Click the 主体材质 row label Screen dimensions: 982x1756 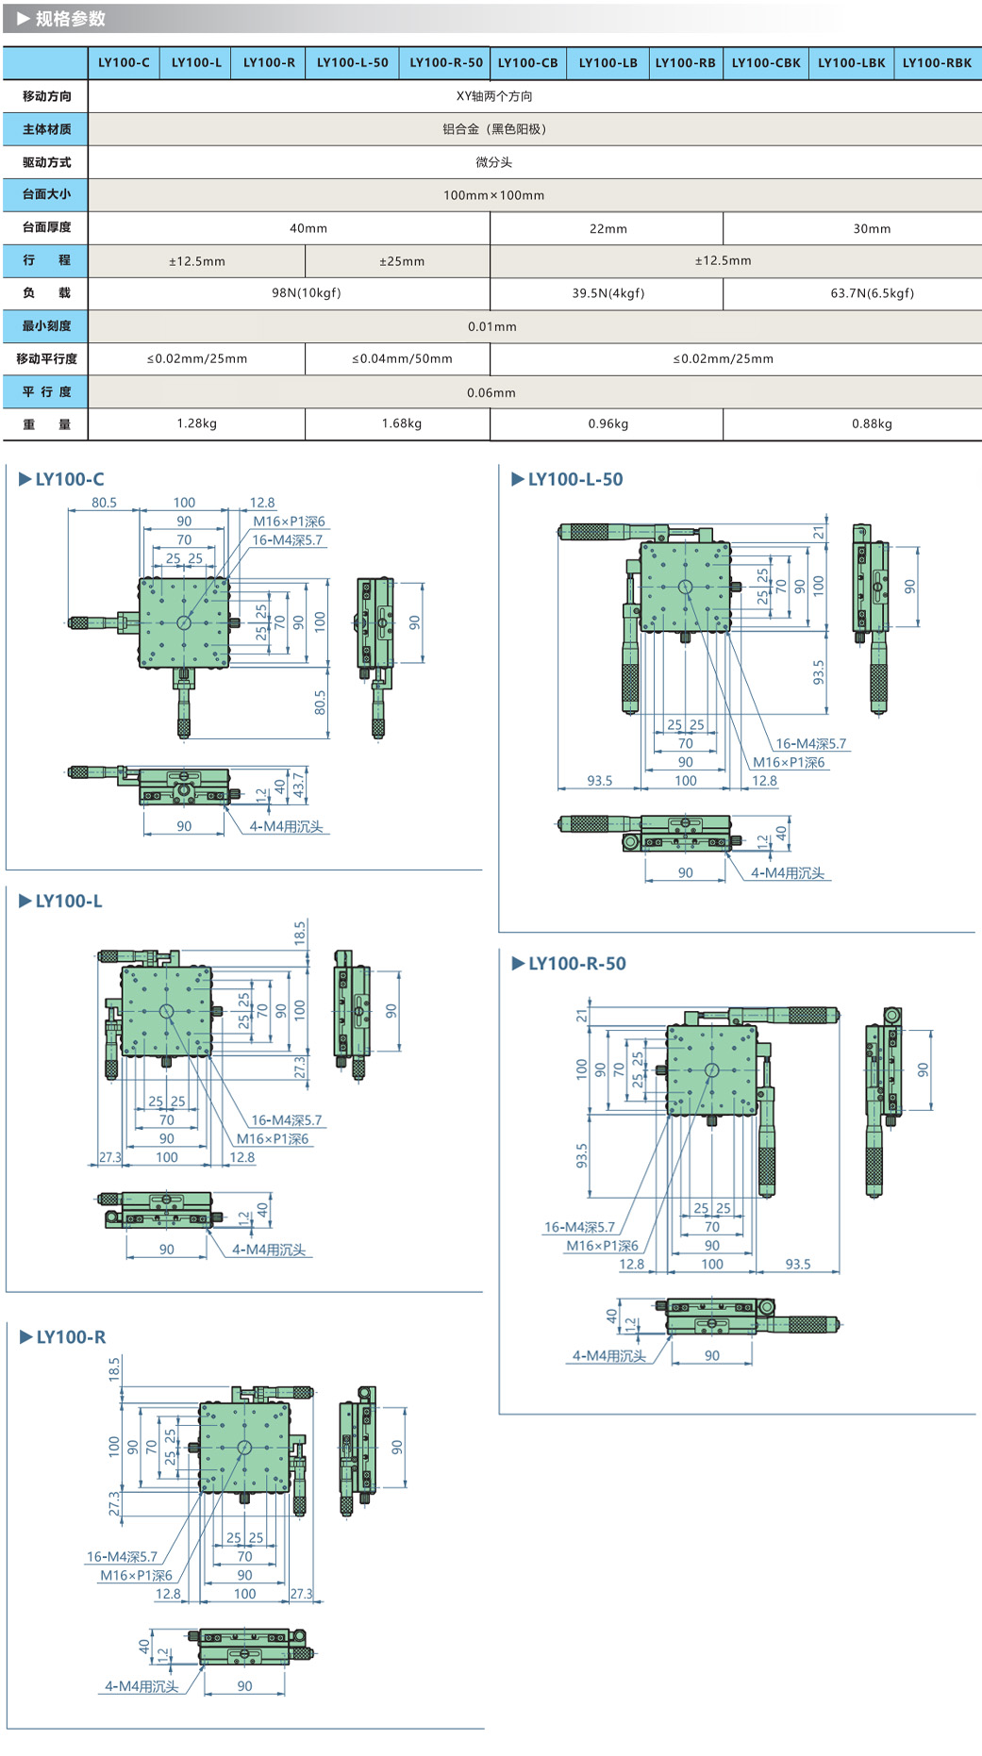pyautogui.click(x=46, y=129)
